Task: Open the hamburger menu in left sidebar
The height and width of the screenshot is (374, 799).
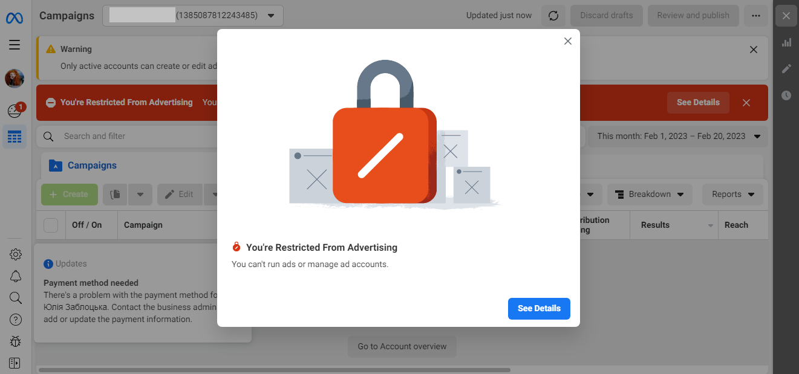Action: tap(15, 45)
